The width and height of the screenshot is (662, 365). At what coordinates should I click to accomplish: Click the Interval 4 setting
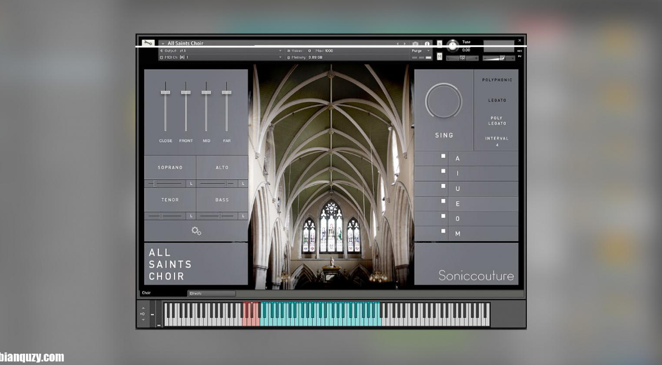(497, 142)
